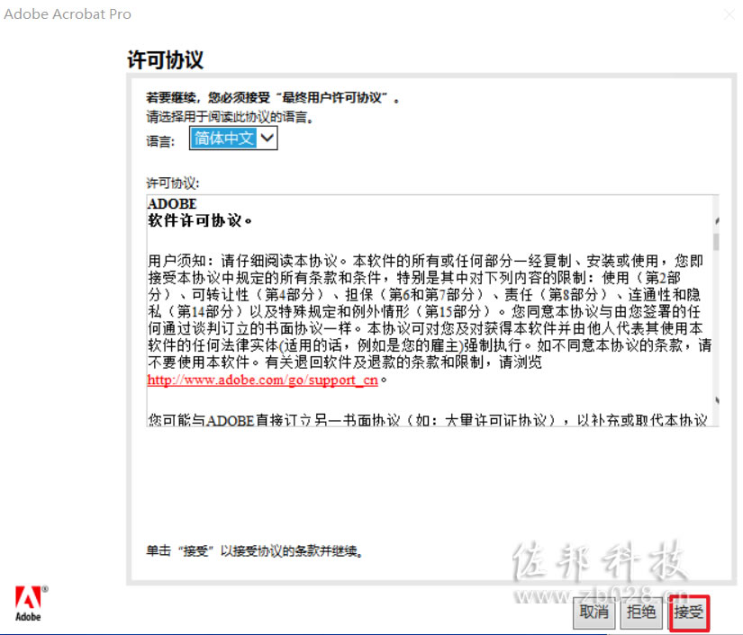Click the '您可能与ADOBE直接订立' paragraph line
Screen dimensions: 743x635
[x=428, y=420]
